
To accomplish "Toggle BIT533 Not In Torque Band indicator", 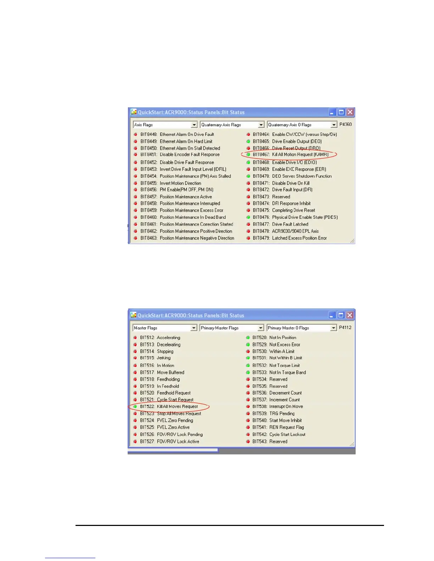I will point(248,372).
